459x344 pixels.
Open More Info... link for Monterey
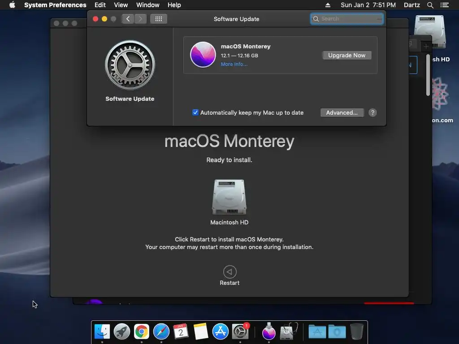(x=234, y=64)
